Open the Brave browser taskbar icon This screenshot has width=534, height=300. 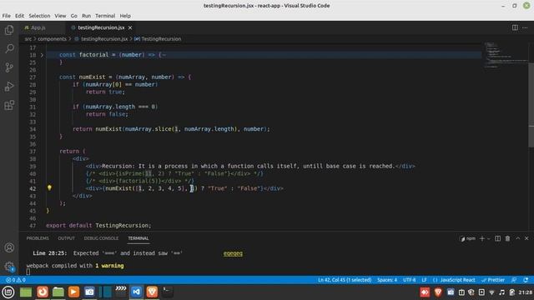[152, 292]
